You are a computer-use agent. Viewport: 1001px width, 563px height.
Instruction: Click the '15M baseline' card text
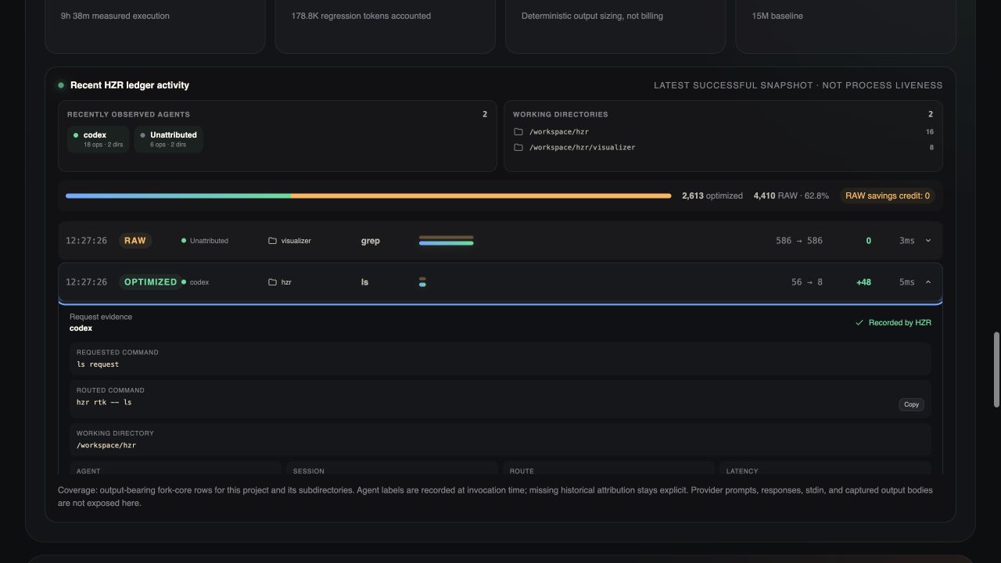(x=777, y=16)
